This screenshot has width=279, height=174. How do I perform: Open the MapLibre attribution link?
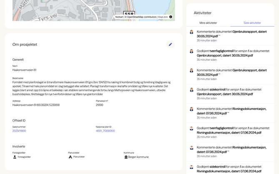162,17
